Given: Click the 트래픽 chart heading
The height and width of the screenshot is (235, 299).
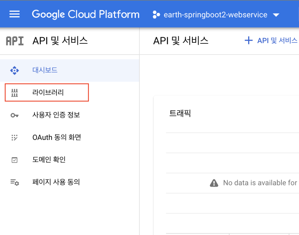Looking at the screenshot, I should pos(180,113).
